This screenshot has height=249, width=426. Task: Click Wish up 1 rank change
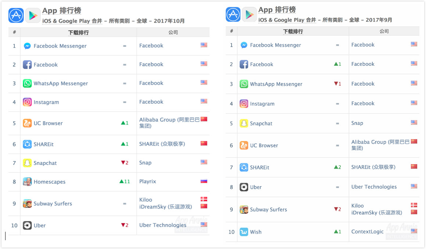pos(337,232)
